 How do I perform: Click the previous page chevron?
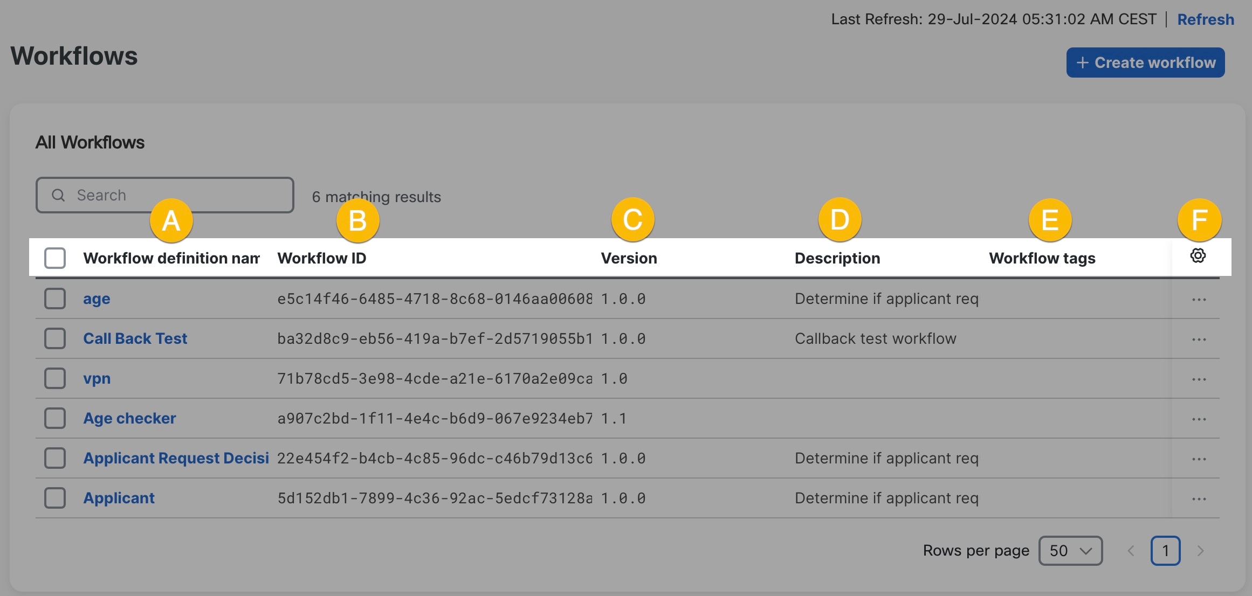[x=1131, y=551]
